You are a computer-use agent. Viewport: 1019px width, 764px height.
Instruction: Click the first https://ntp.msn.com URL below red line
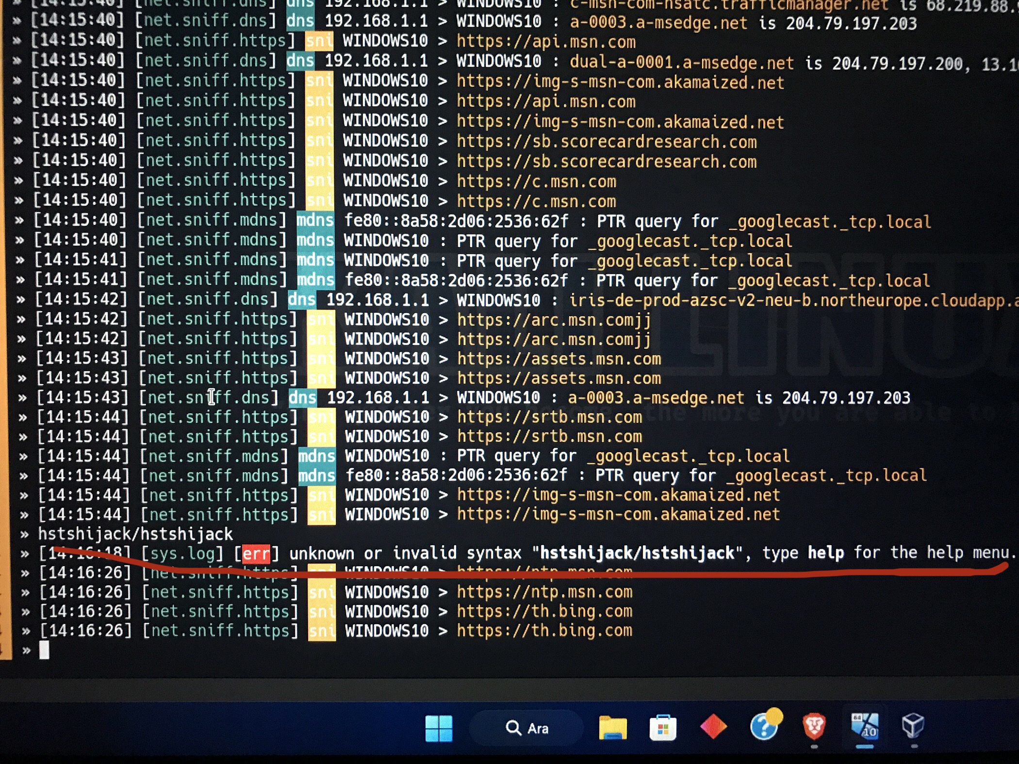pos(544,592)
